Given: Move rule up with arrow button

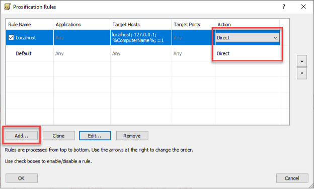Looking at the screenshot, I should 302,61.
